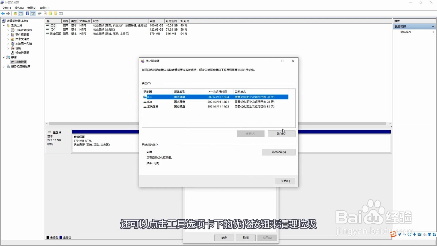Collapse the 磁盘管理 actions section arrow
The image size is (437, 246).
coord(433,27)
